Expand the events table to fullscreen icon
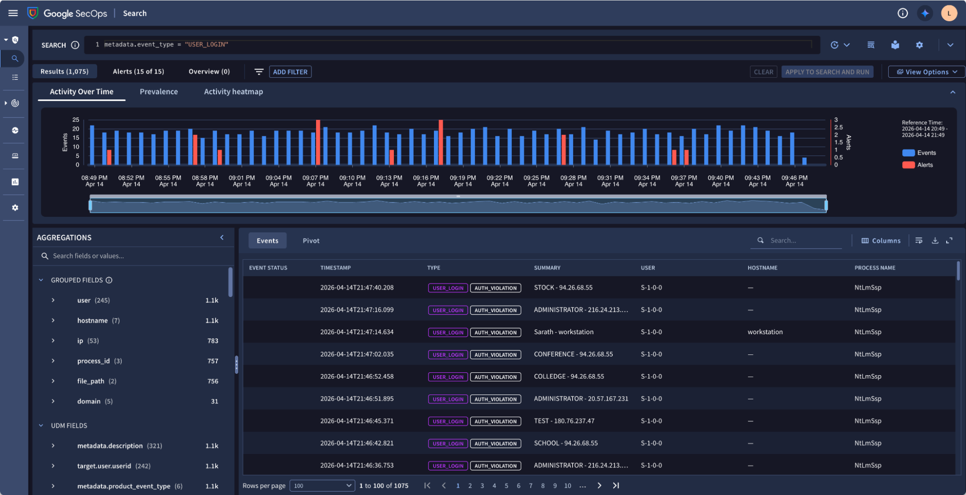The height and width of the screenshot is (495, 966). click(950, 240)
